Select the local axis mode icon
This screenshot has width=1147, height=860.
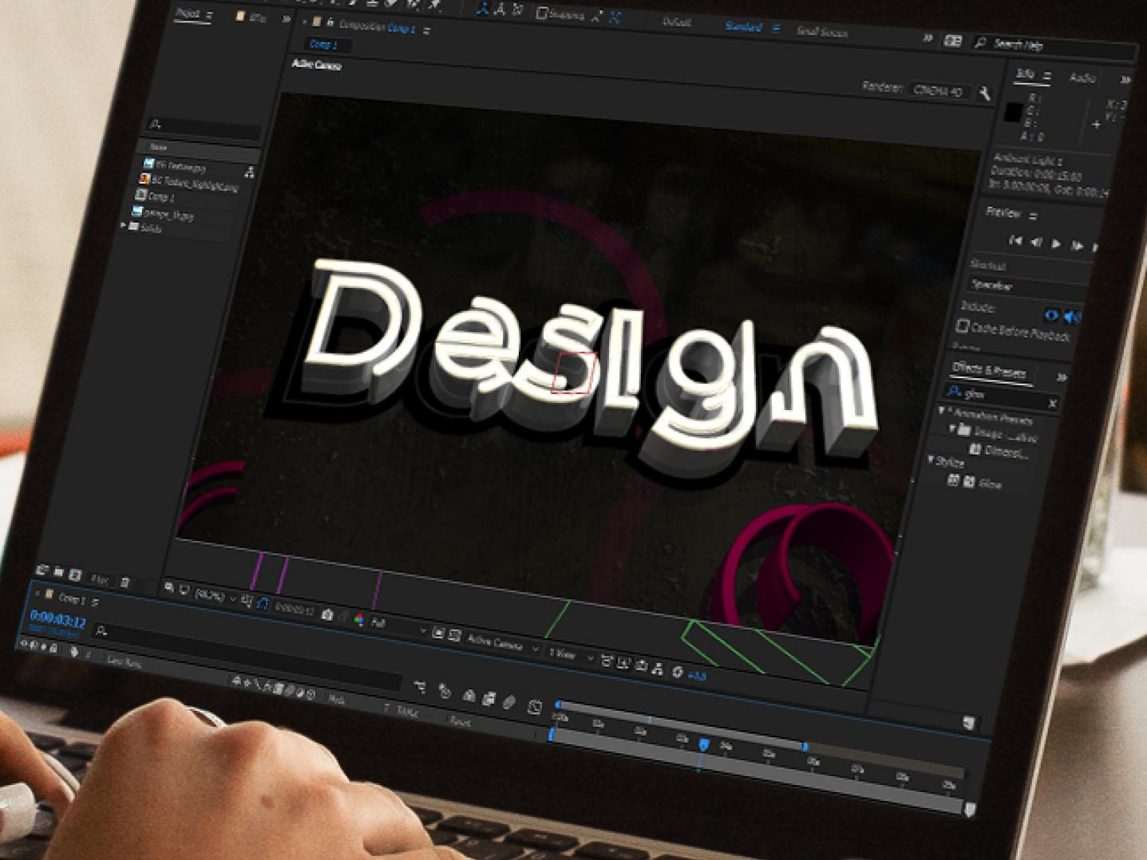pyautogui.click(x=484, y=8)
